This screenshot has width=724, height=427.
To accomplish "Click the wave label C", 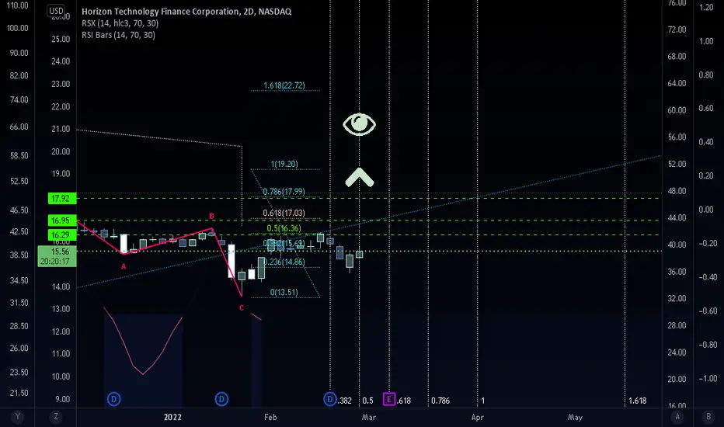I will (241, 308).
